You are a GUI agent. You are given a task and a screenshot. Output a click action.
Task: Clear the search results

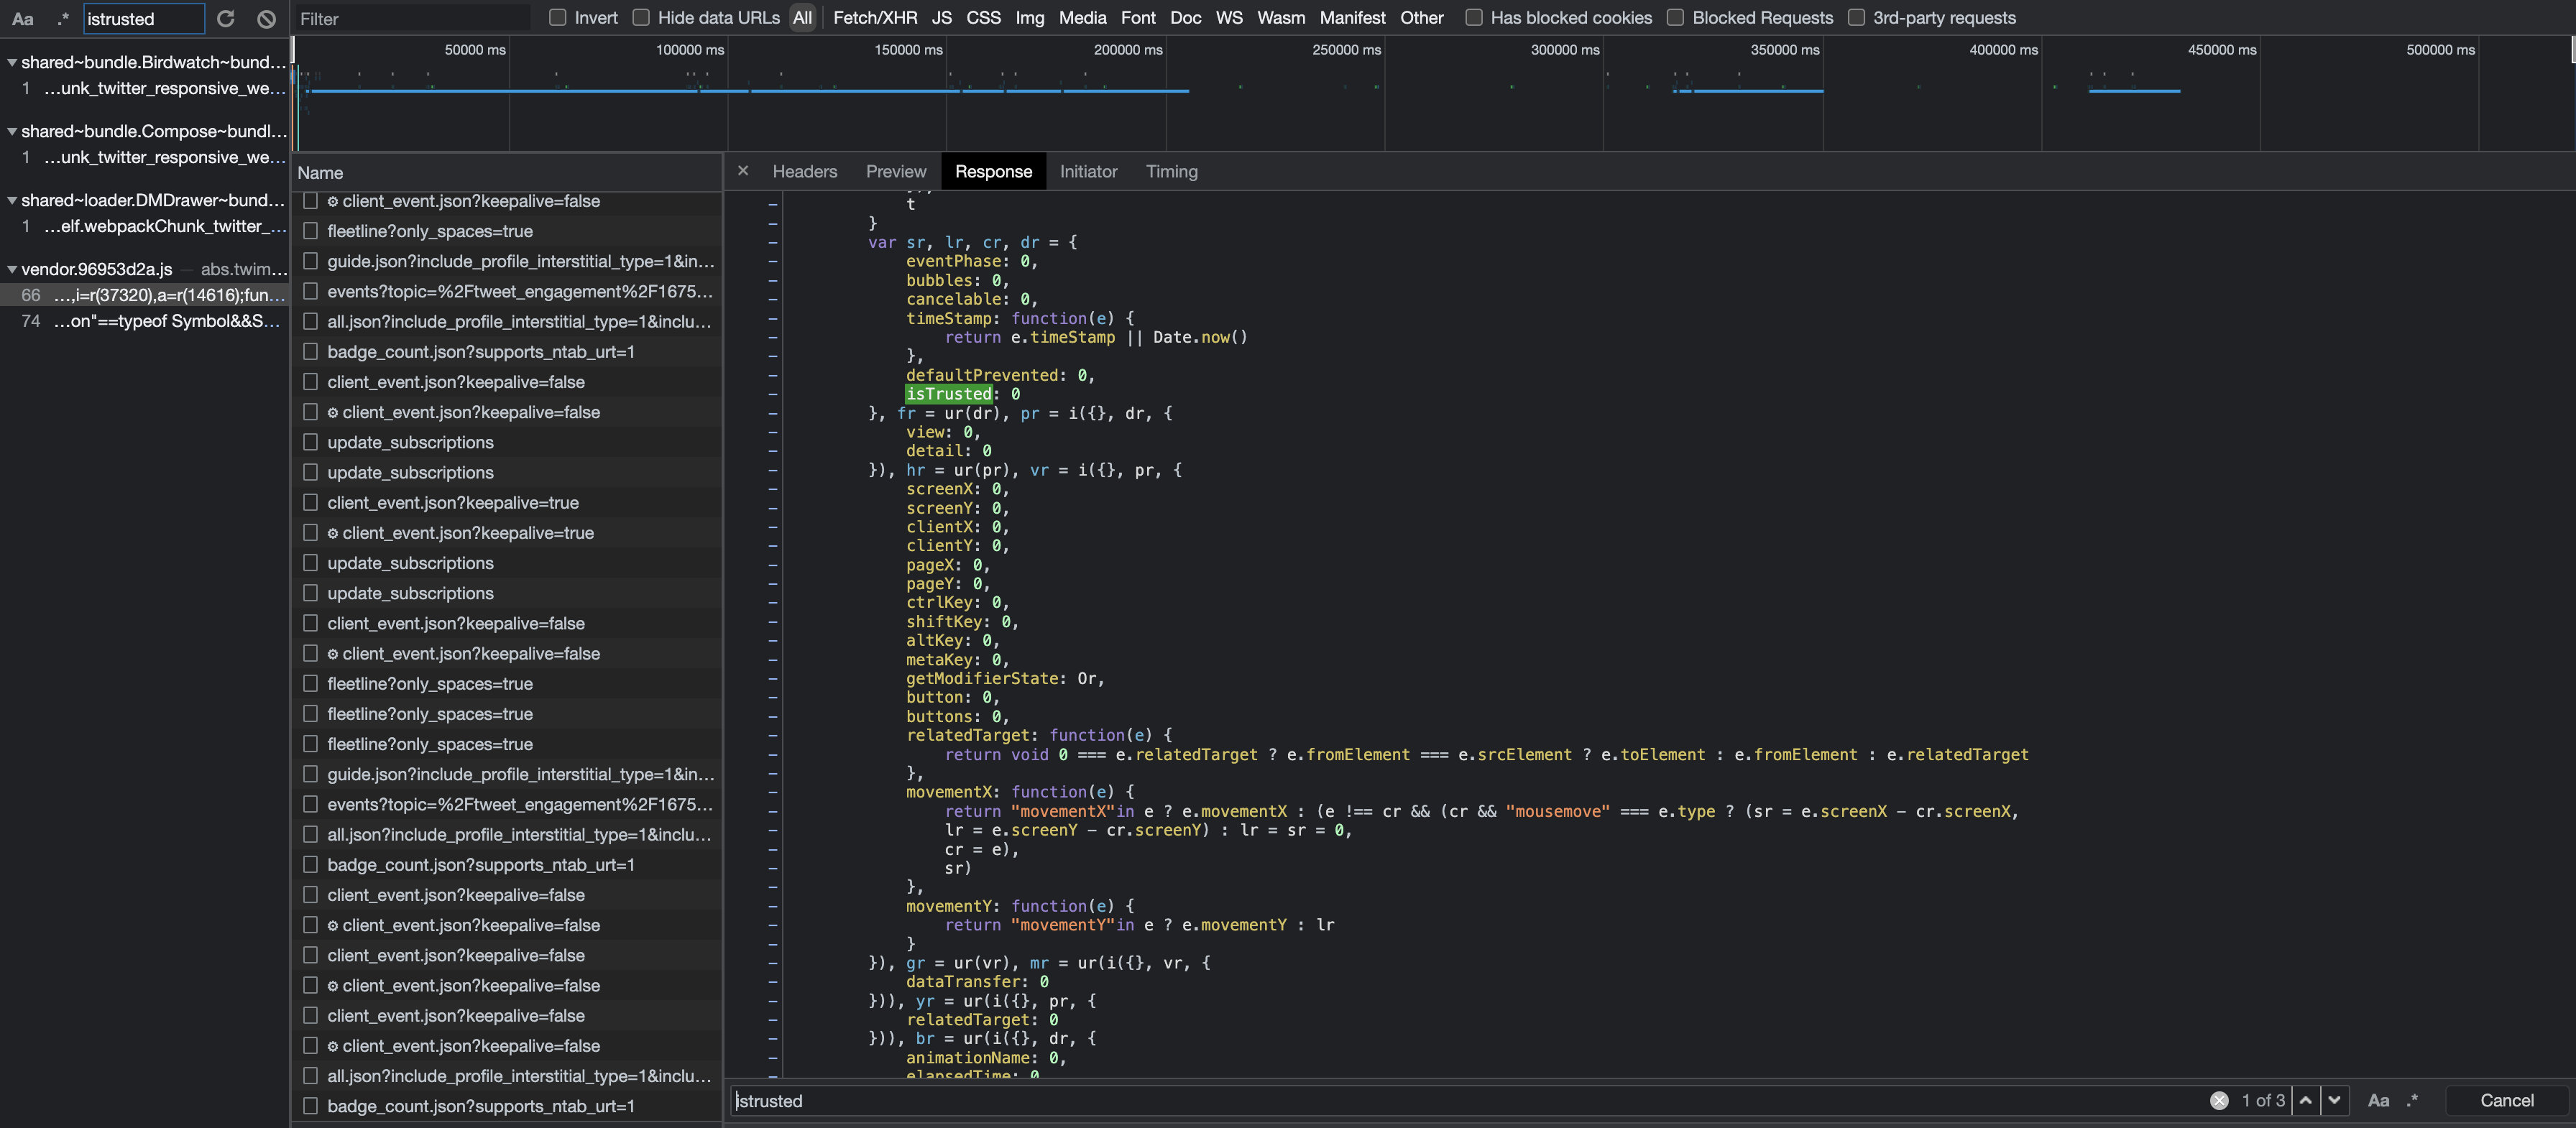tap(266, 19)
